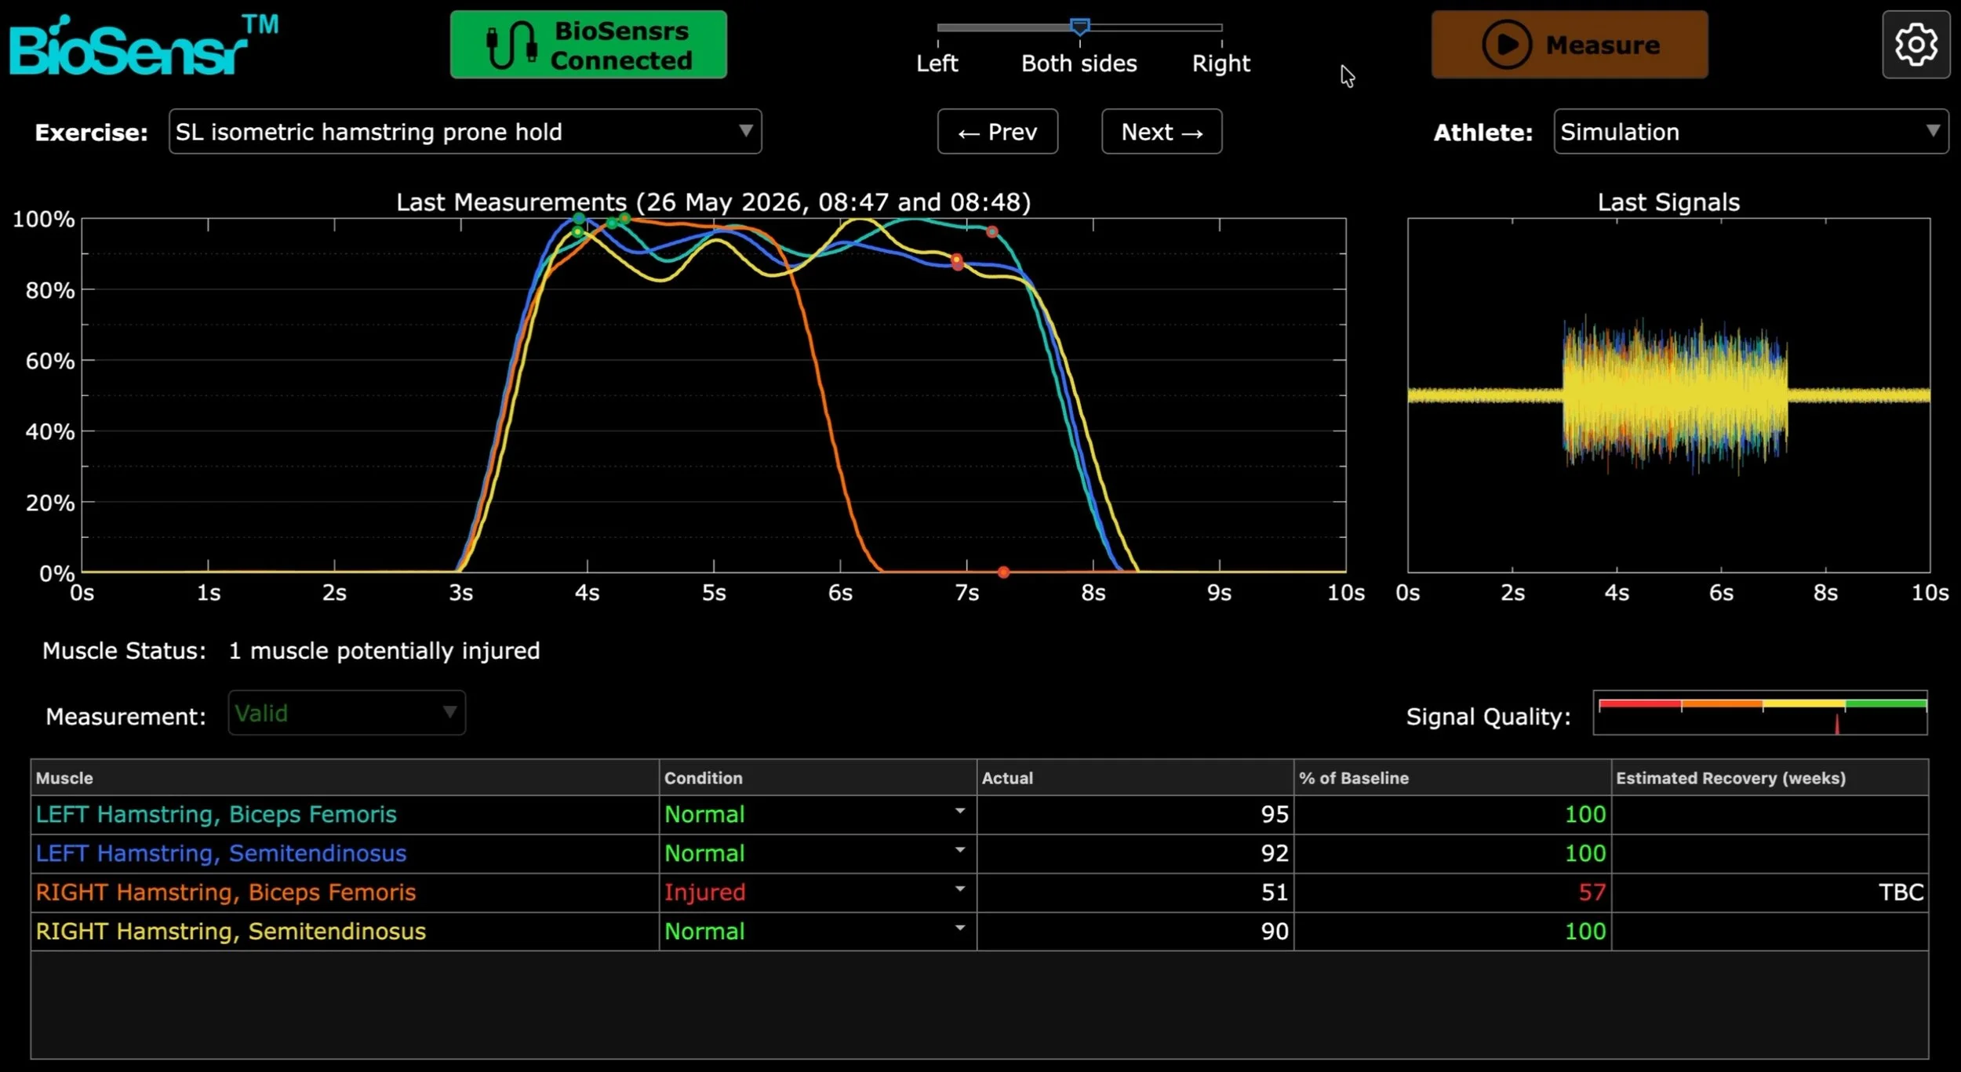Click the Actual value 92 cell
The height and width of the screenshot is (1072, 1961).
[x=1135, y=853]
